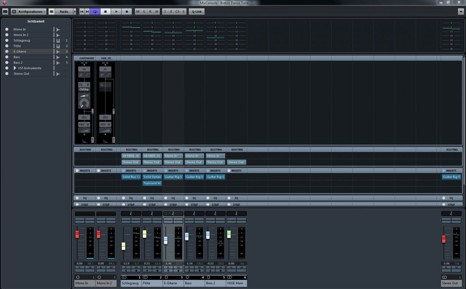
Task: Click the Q-Link button
Action: point(197,12)
